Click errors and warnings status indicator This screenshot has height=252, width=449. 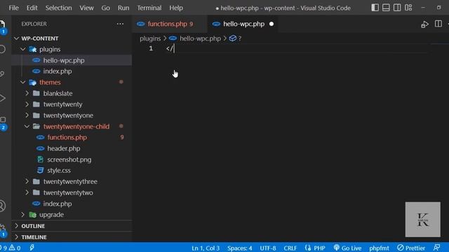pos(11,248)
